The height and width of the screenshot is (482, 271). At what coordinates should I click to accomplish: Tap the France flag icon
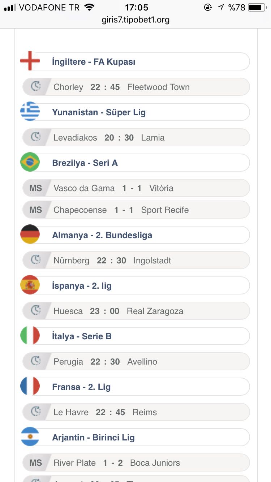coord(30,386)
